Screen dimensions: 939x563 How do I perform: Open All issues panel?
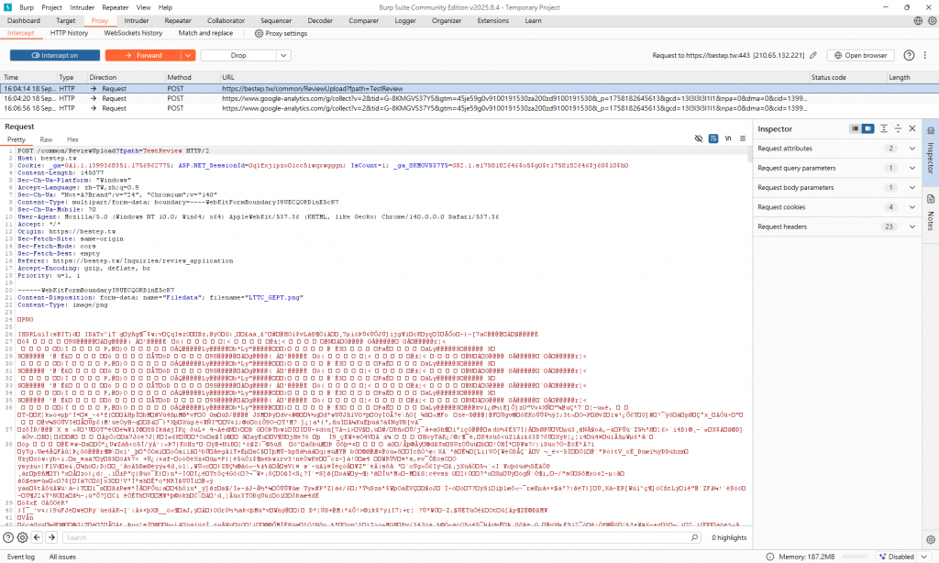coord(62,557)
